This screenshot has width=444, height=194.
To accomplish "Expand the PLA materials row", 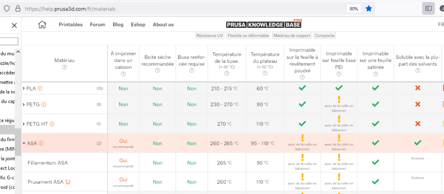I will pos(24,89).
